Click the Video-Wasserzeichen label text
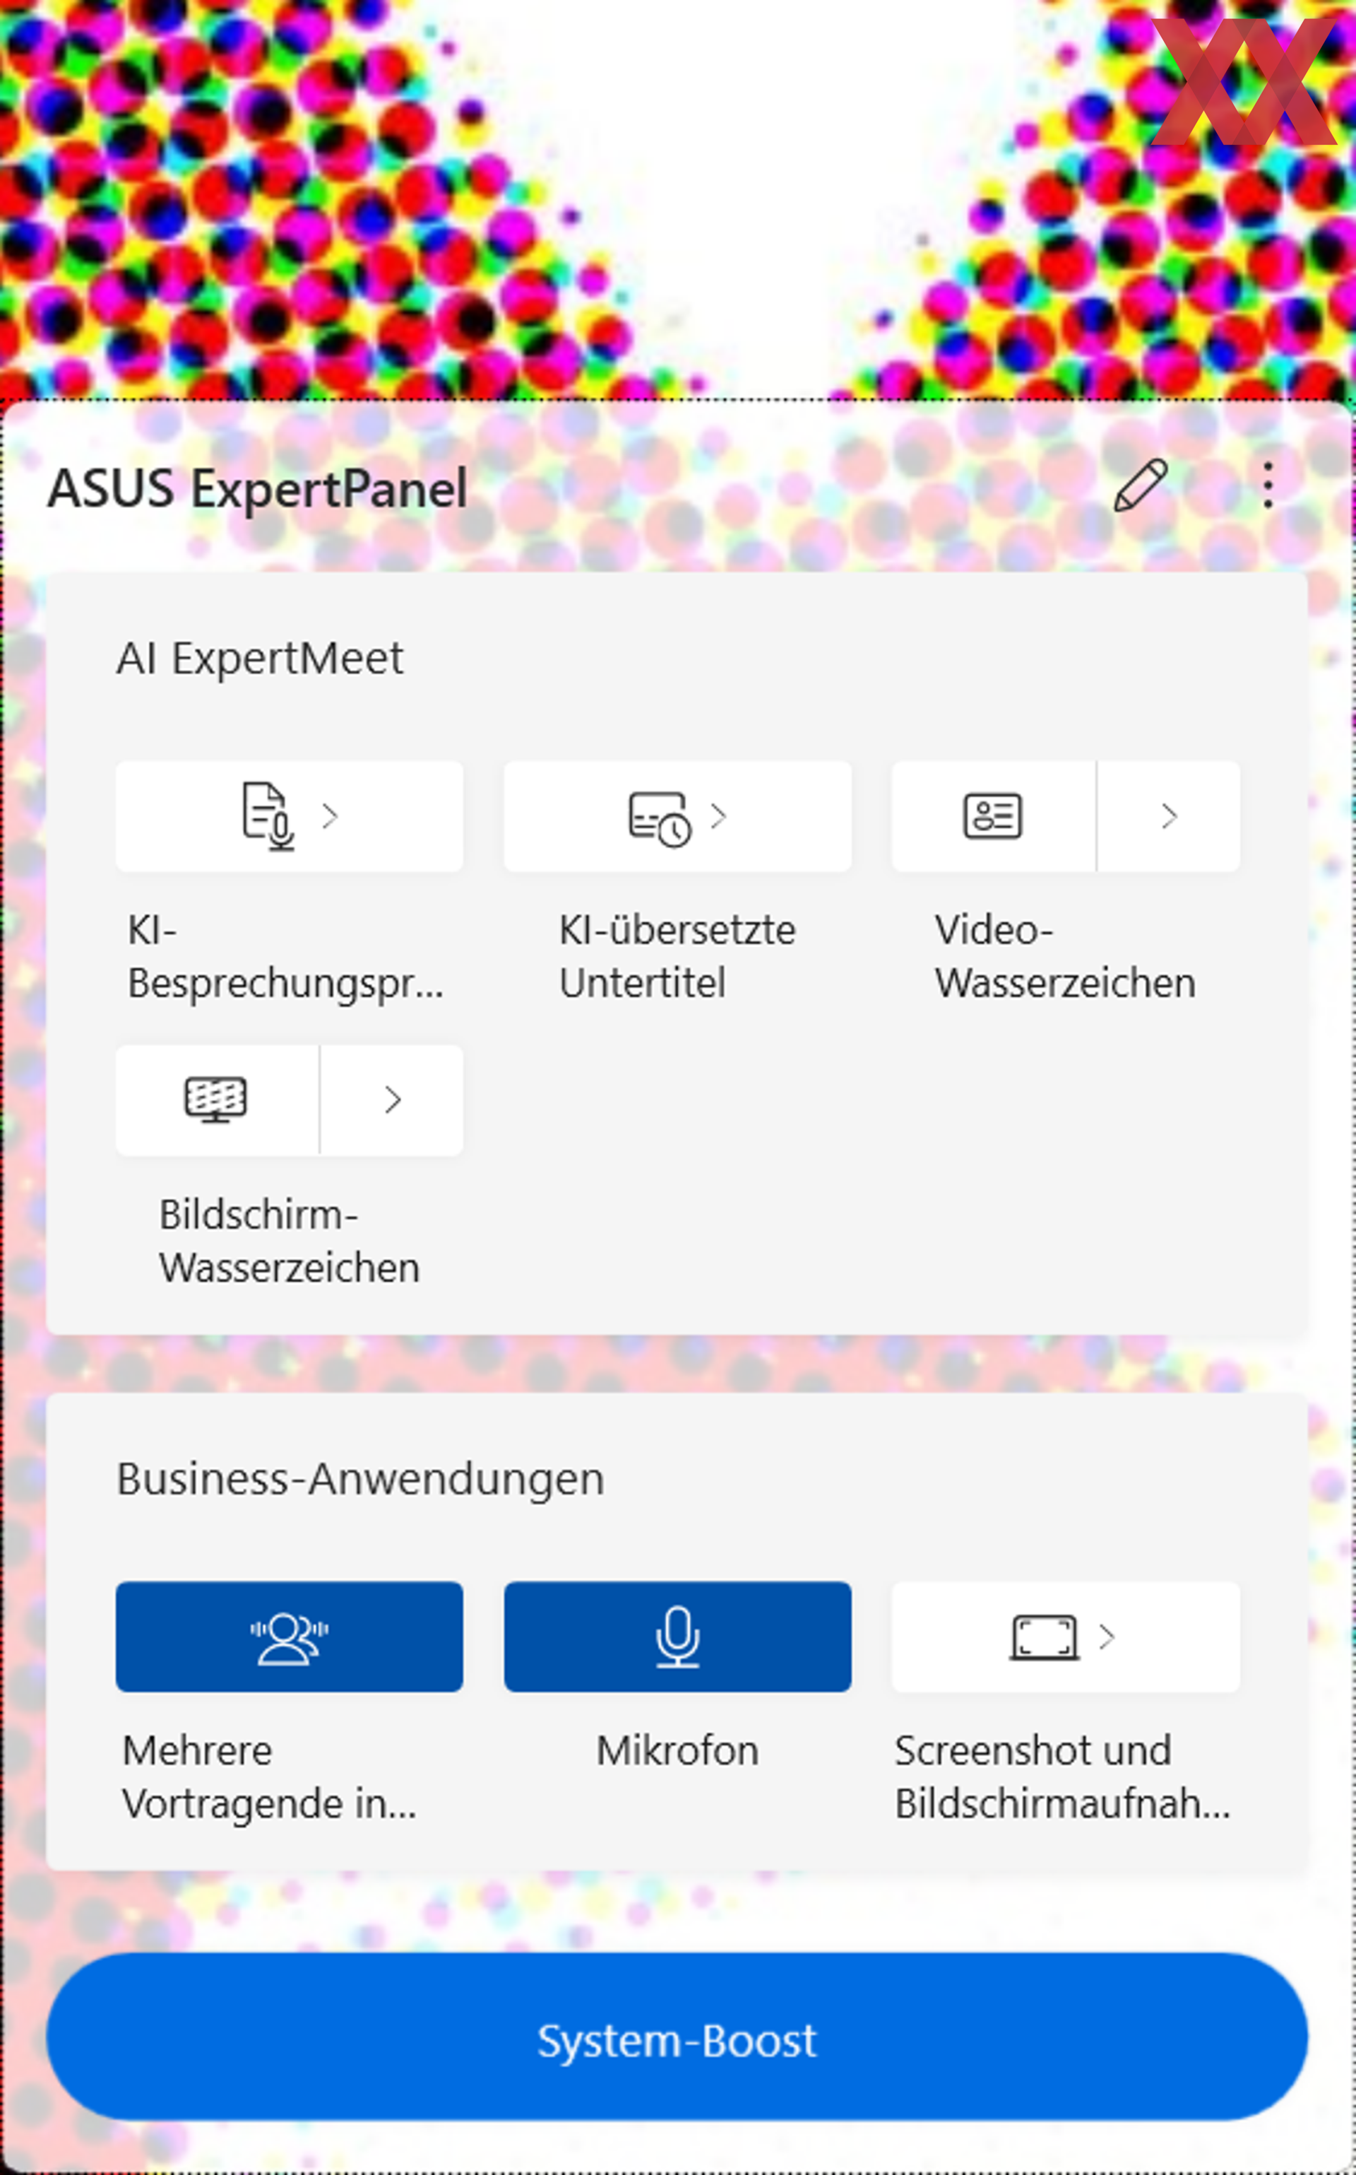This screenshot has width=1356, height=2175. 1064,955
